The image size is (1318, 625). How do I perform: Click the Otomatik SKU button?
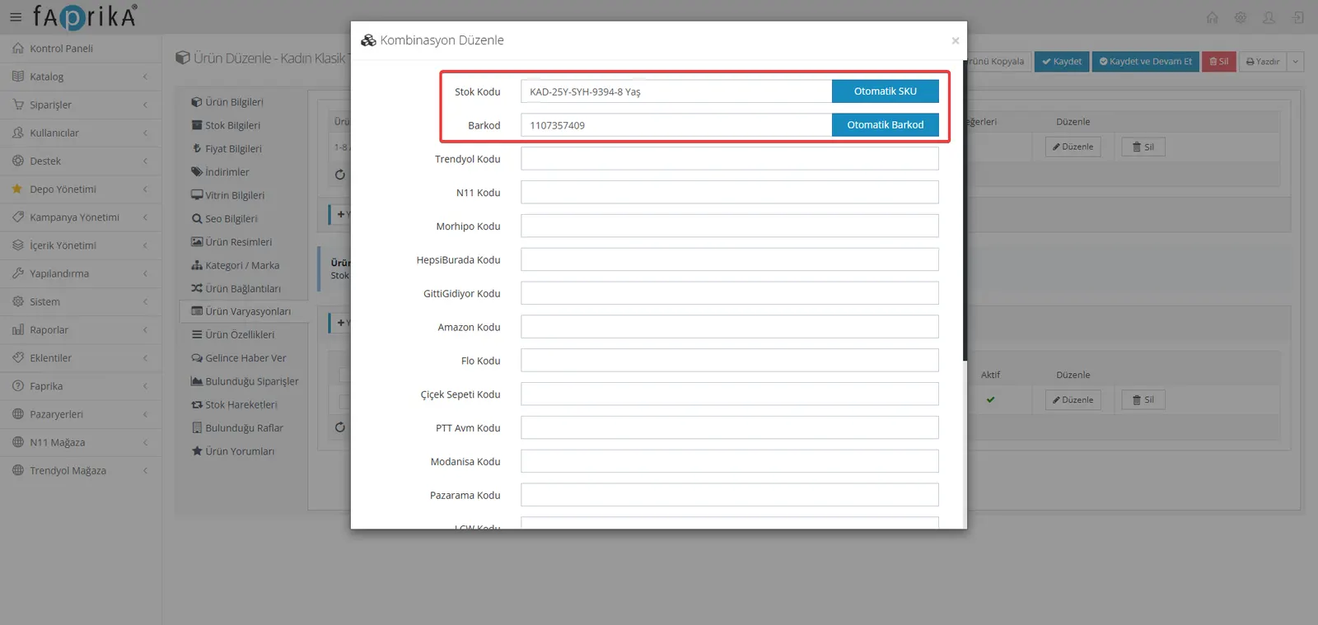coord(886,91)
